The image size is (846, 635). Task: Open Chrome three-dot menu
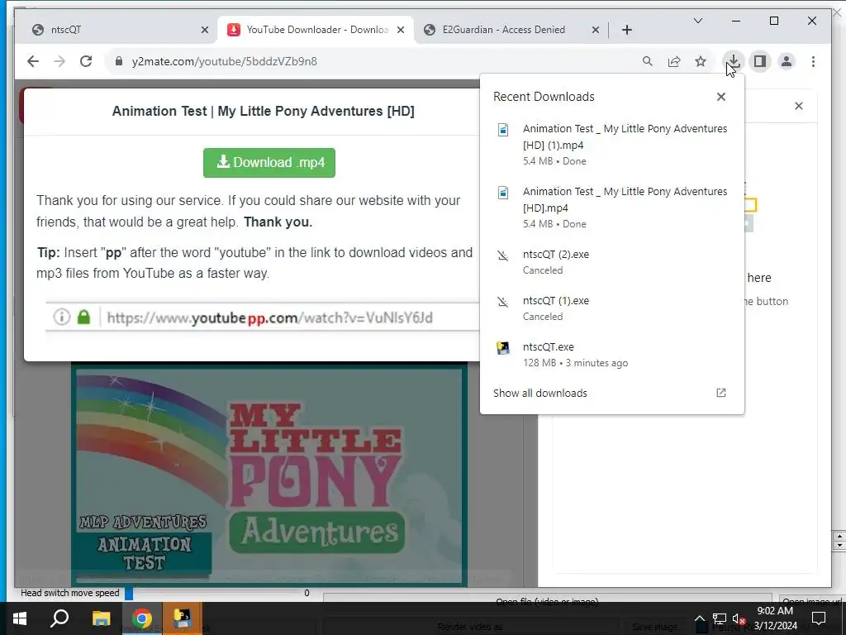click(x=813, y=61)
